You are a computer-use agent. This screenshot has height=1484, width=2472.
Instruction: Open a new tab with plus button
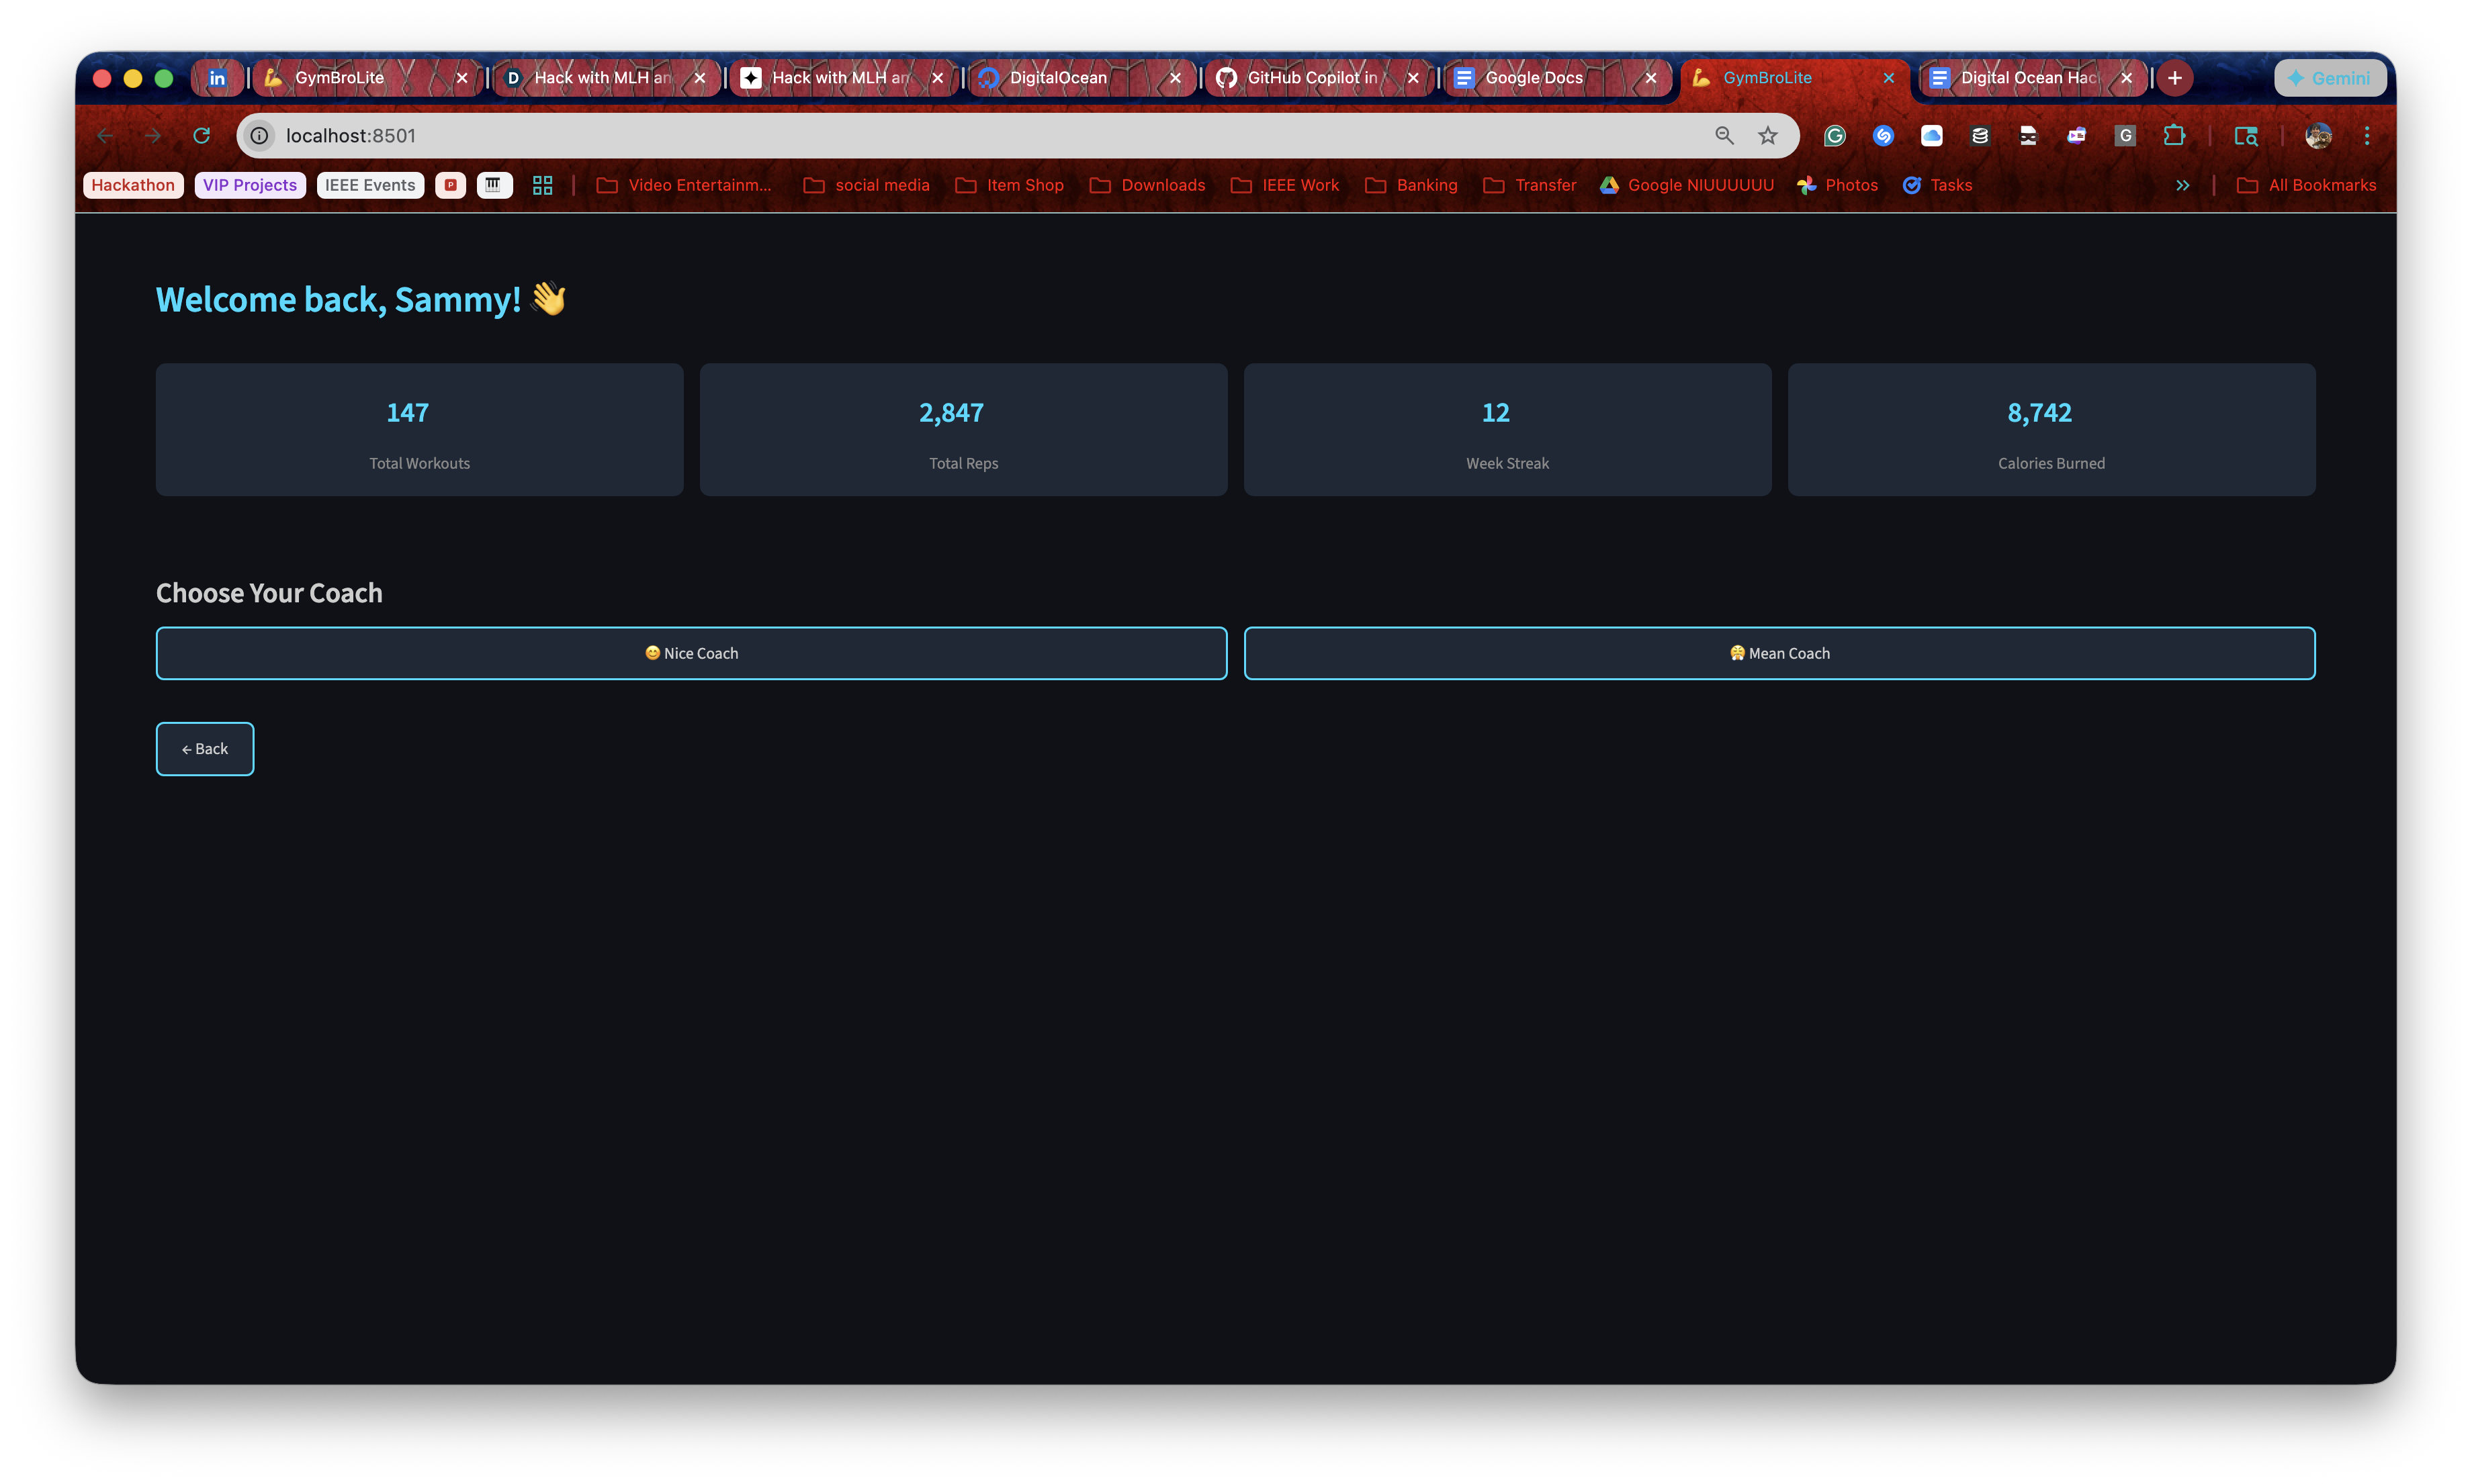click(2174, 78)
